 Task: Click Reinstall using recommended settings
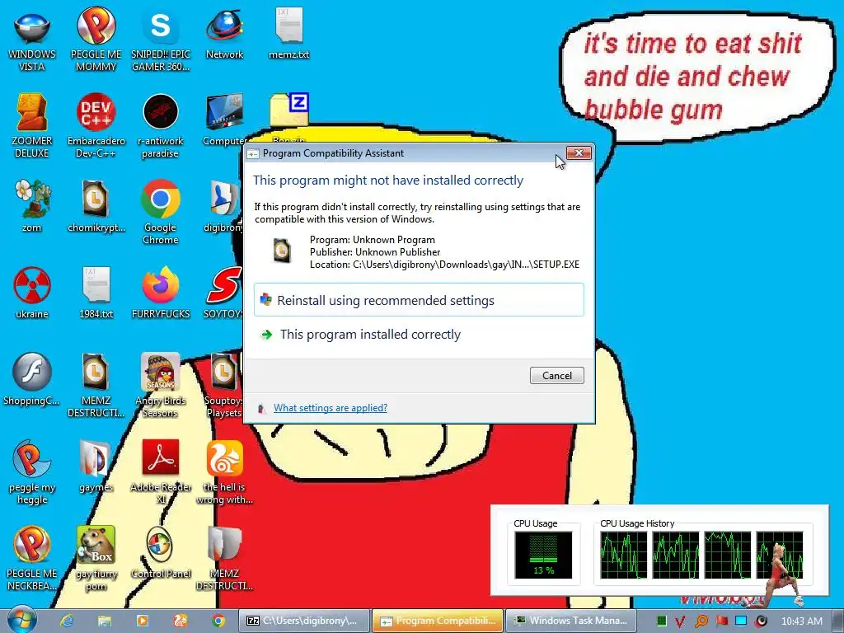point(419,300)
